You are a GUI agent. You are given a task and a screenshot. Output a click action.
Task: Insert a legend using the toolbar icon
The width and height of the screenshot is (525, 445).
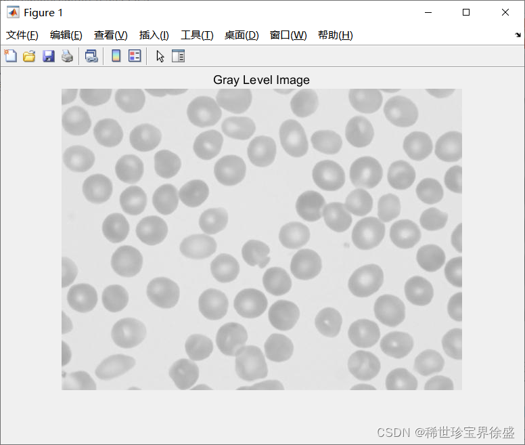tap(135, 56)
